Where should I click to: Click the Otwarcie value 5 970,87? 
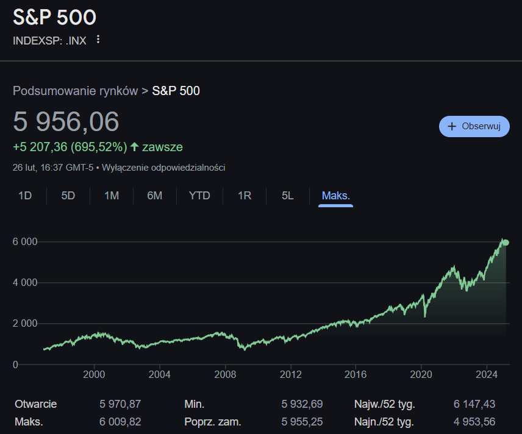(x=120, y=404)
